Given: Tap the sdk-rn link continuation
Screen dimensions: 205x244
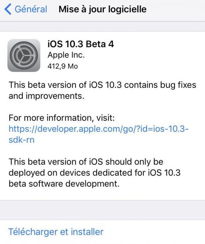Looking at the screenshot, I should coord(22,140).
